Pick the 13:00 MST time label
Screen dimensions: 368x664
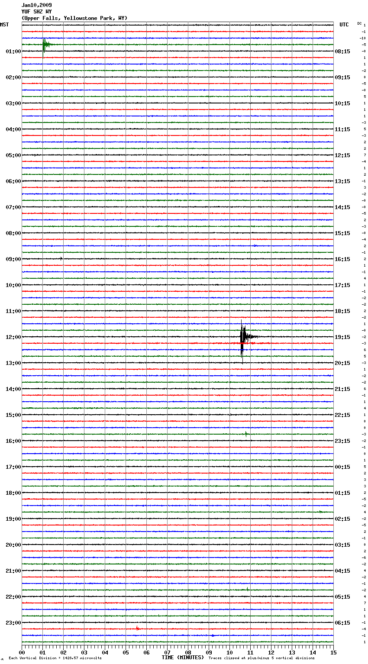(13, 363)
